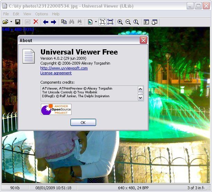Click the '08/01/2009 10:51:18' status bar date
212x192 pixels.
53,188
